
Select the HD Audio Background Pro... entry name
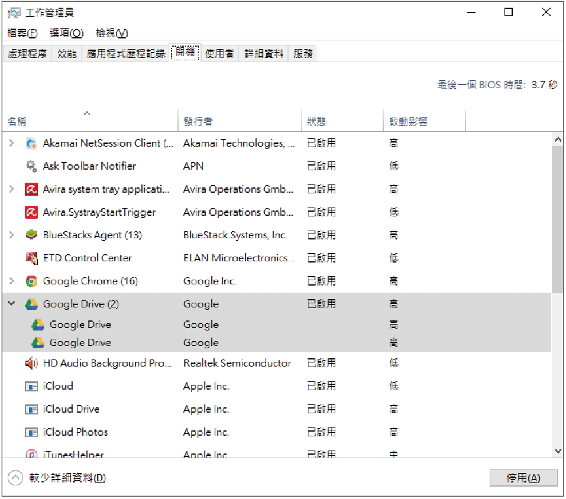pos(107,364)
